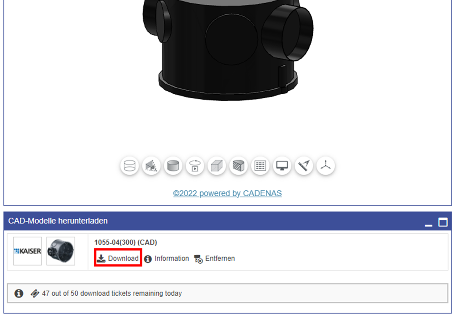Start the rotation animation play icon
Viewport: 457px width, 317px height.
pos(195,166)
